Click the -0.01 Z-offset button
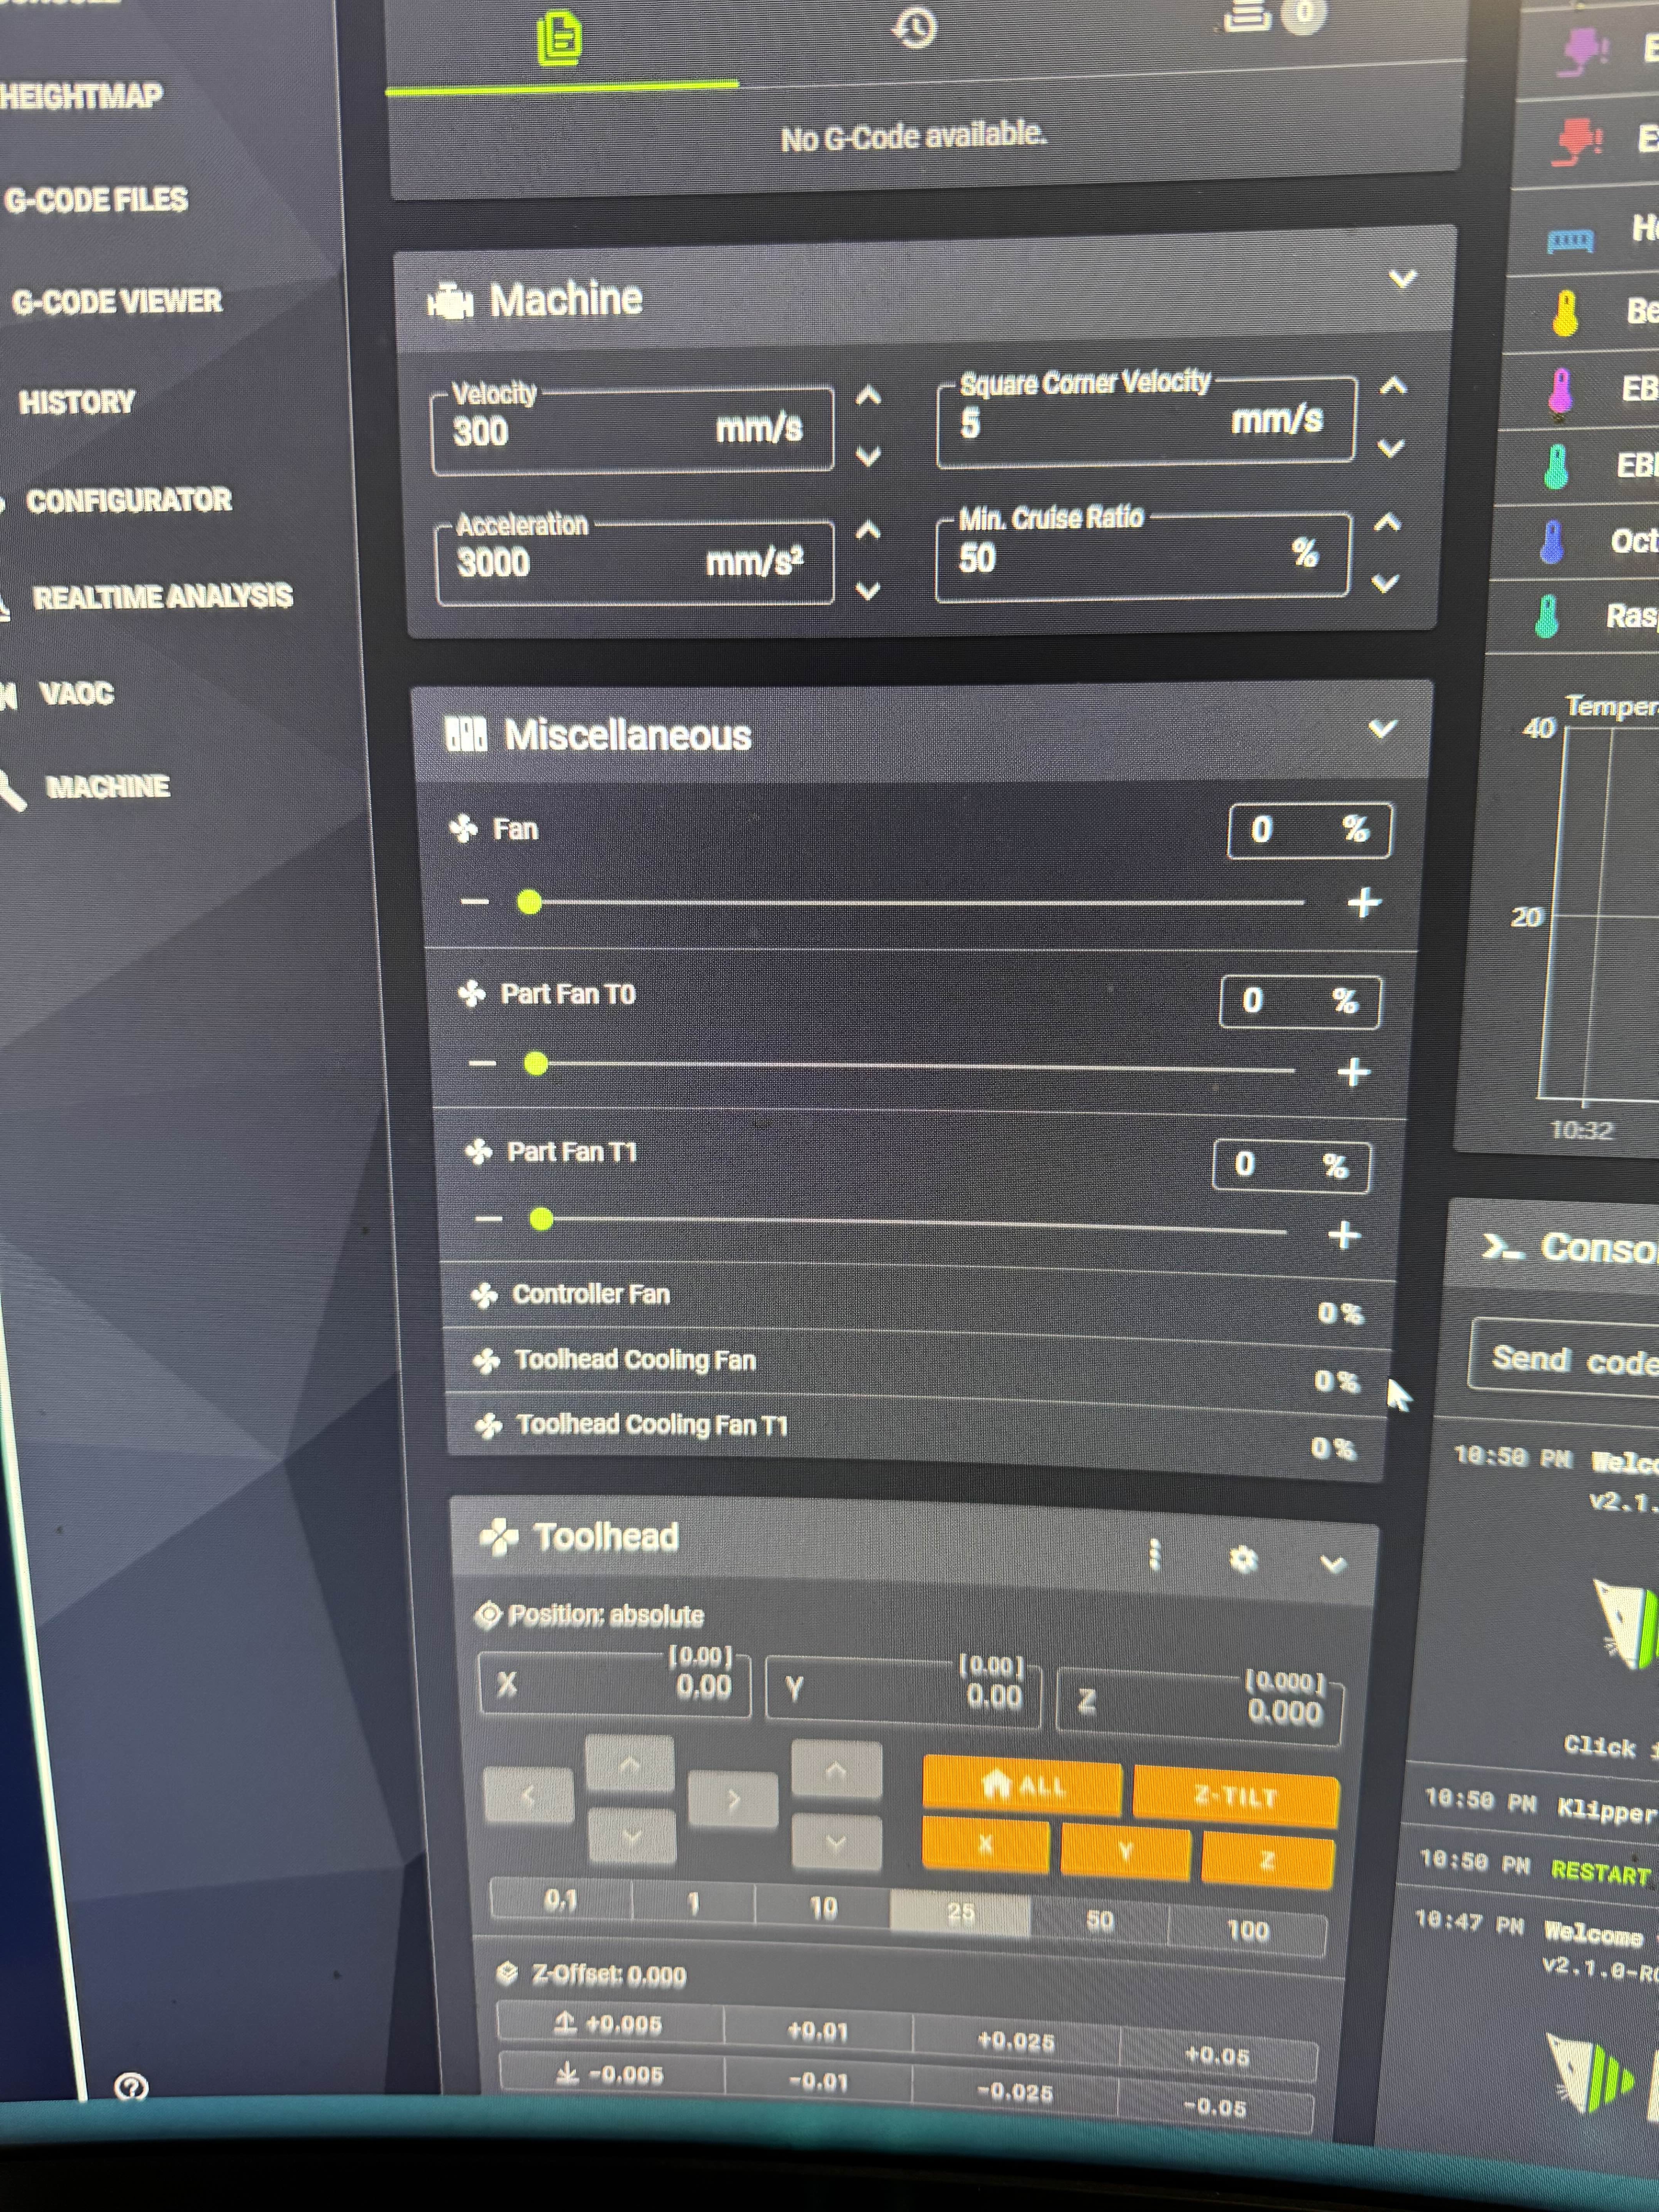The image size is (1659, 2212). click(x=818, y=2081)
